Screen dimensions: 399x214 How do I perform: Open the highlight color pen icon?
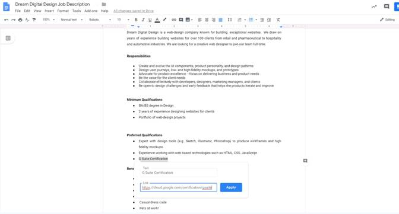pyautogui.click(x=164, y=20)
